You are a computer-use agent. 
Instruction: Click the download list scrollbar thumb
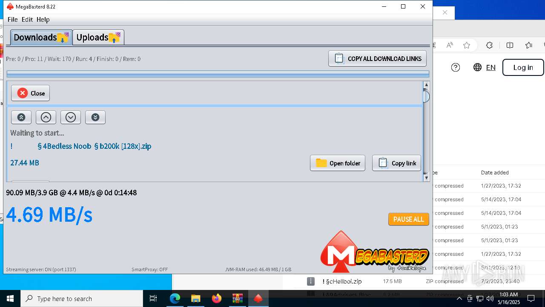[x=426, y=96]
